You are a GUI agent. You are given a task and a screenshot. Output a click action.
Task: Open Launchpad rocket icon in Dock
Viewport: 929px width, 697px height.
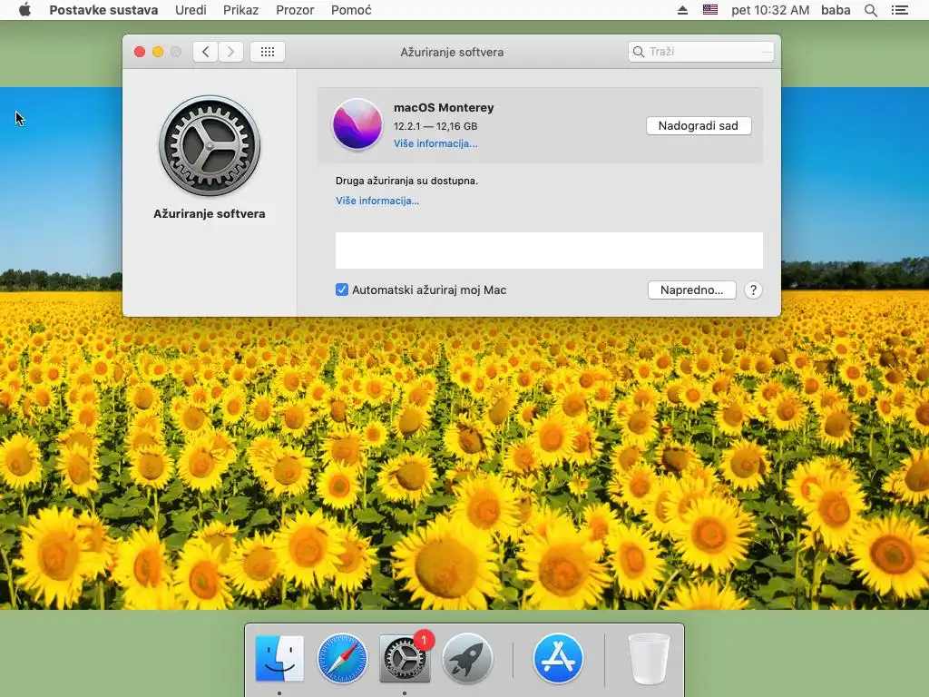pos(467,658)
